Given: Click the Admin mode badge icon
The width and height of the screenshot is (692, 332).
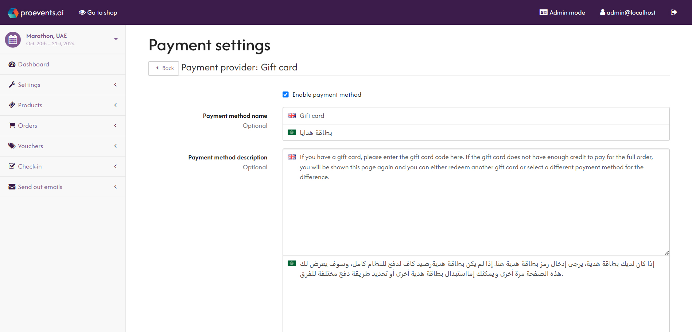Looking at the screenshot, I should [x=543, y=12].
